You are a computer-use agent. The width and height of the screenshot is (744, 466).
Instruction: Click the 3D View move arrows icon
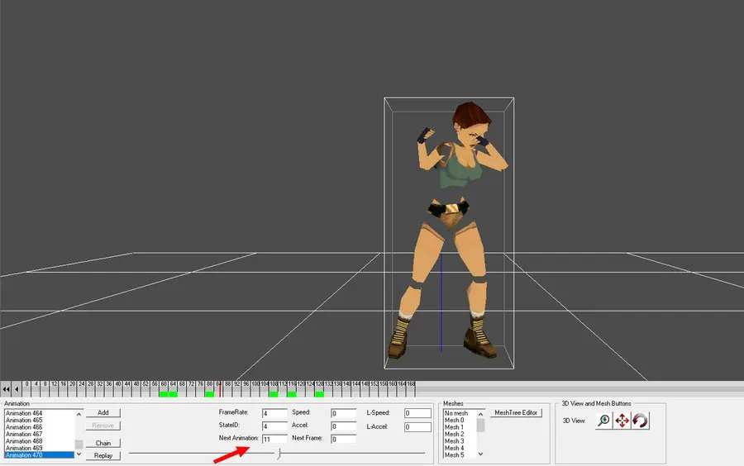click(x=622, y=421)
